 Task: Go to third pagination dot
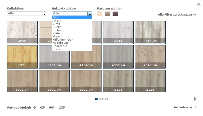[103, 99]
